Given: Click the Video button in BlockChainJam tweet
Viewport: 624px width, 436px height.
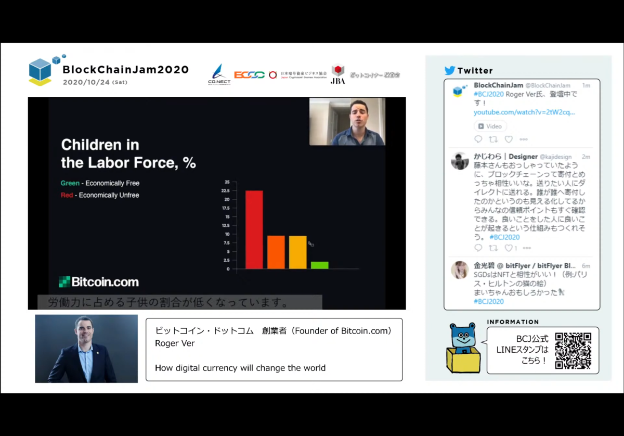Looking at the screenshot, I should point(490,126).
